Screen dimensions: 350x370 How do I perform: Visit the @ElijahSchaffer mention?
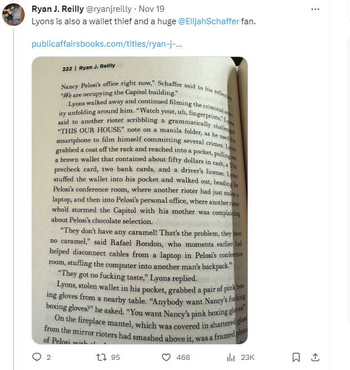[209, 21]
